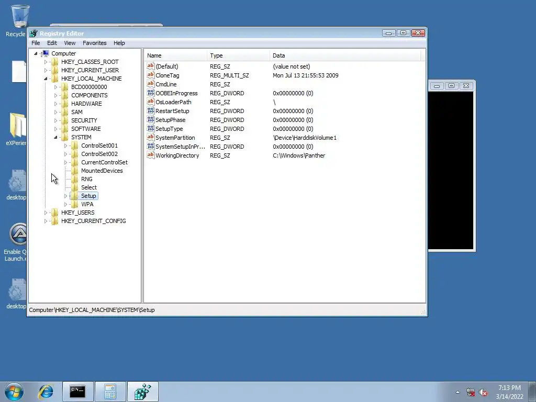This screenshot has height=402, width=536.
Task: Click the OOBEInProgress DWORD icon
Action: pos(150,93)
